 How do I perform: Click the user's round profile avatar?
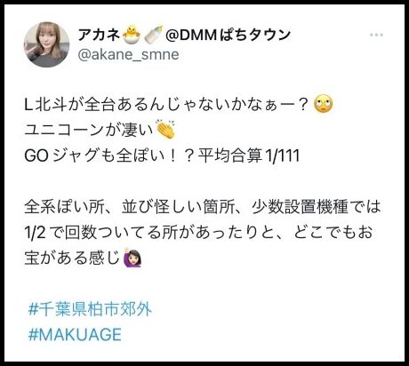coord(46,44)
